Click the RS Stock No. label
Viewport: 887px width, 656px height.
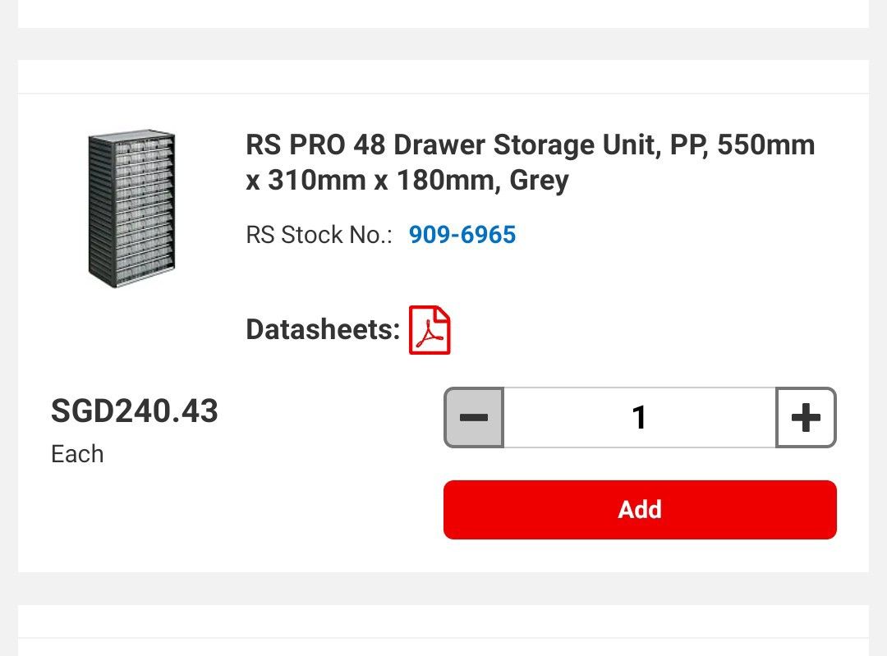[x=321, y=236]
